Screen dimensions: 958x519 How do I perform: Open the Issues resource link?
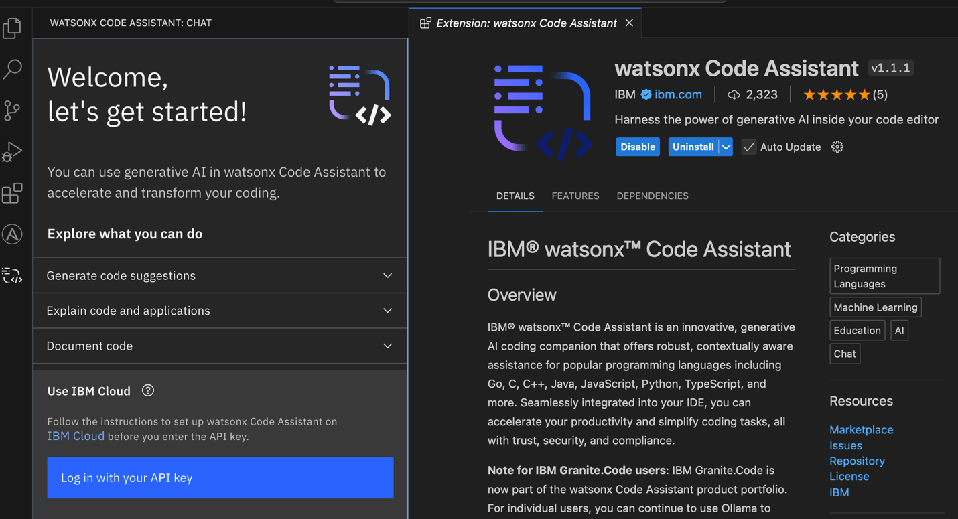[x=845, y=445]
